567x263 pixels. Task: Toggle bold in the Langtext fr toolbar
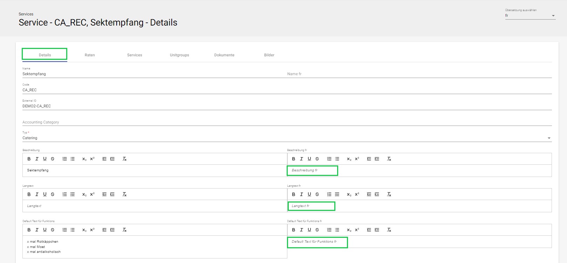(294, 194)
